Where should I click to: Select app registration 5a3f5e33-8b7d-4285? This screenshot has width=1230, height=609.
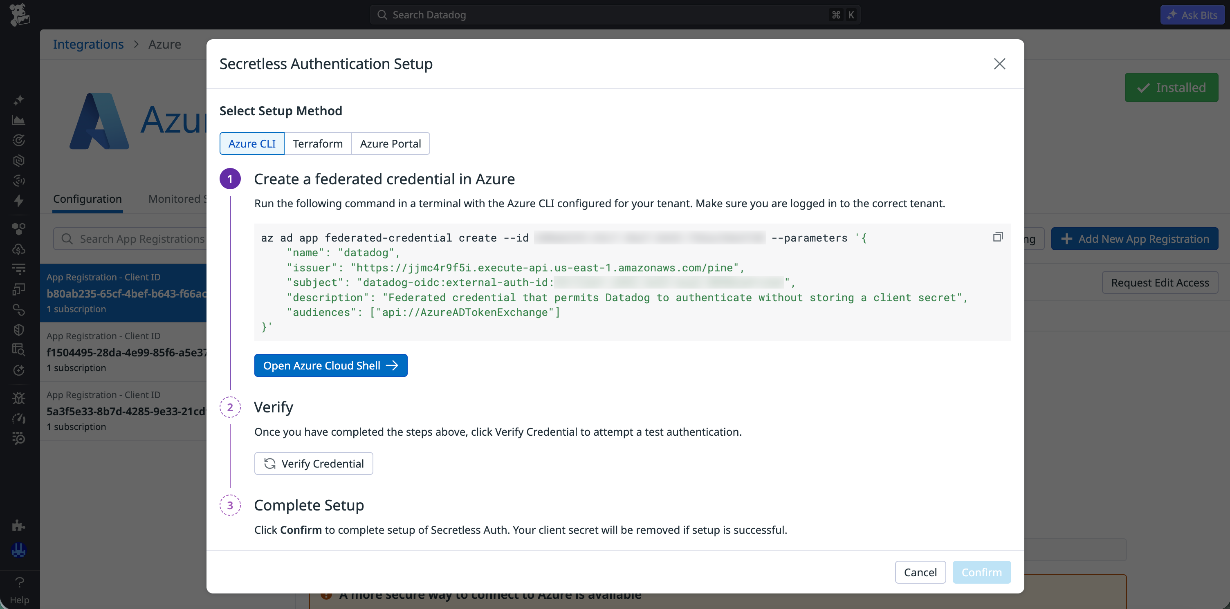coord(123,410)
